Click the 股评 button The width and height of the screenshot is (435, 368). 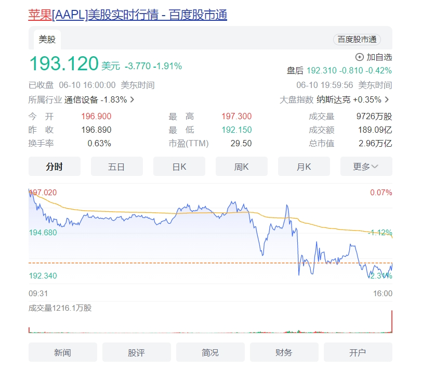137,352
